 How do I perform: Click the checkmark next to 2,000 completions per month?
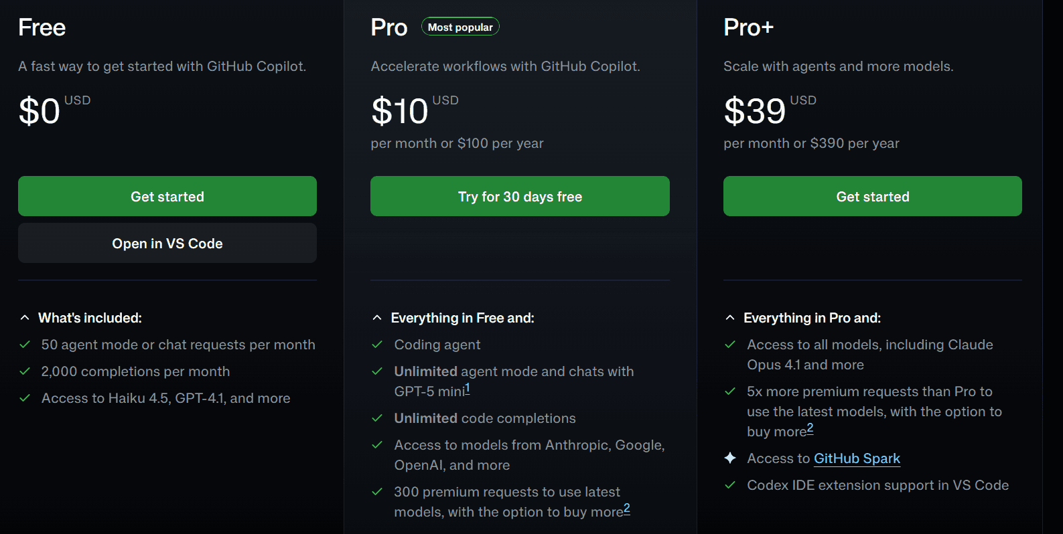25,371
